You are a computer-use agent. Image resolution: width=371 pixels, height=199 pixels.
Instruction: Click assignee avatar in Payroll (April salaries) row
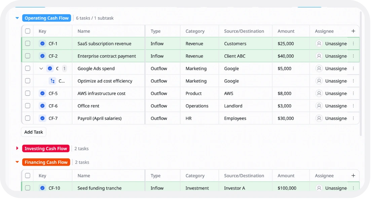(319, 118)
